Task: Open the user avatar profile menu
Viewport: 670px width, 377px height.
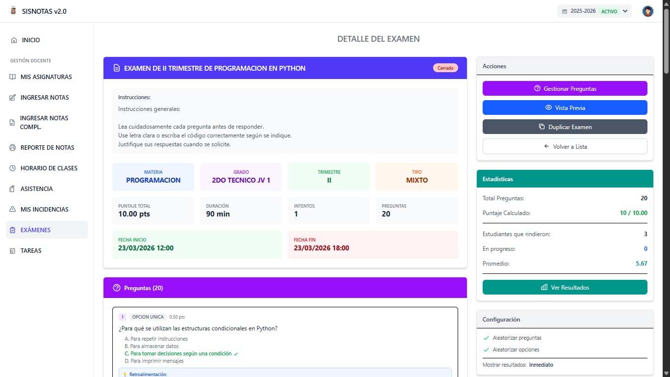Action: pos(648,11)
